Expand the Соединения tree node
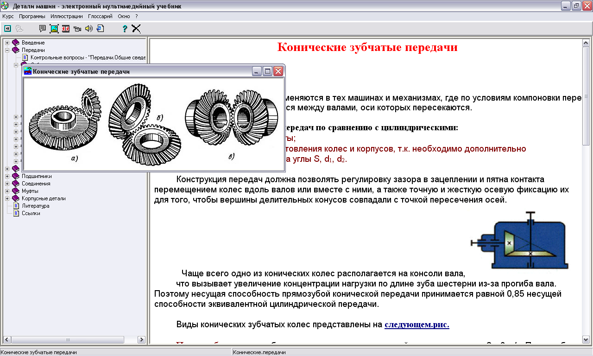Viewport: 593px width, 356px height. point(7,184)
